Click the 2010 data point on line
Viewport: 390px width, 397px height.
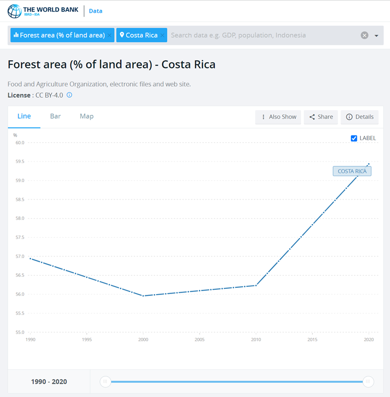(x=256, y=285)
